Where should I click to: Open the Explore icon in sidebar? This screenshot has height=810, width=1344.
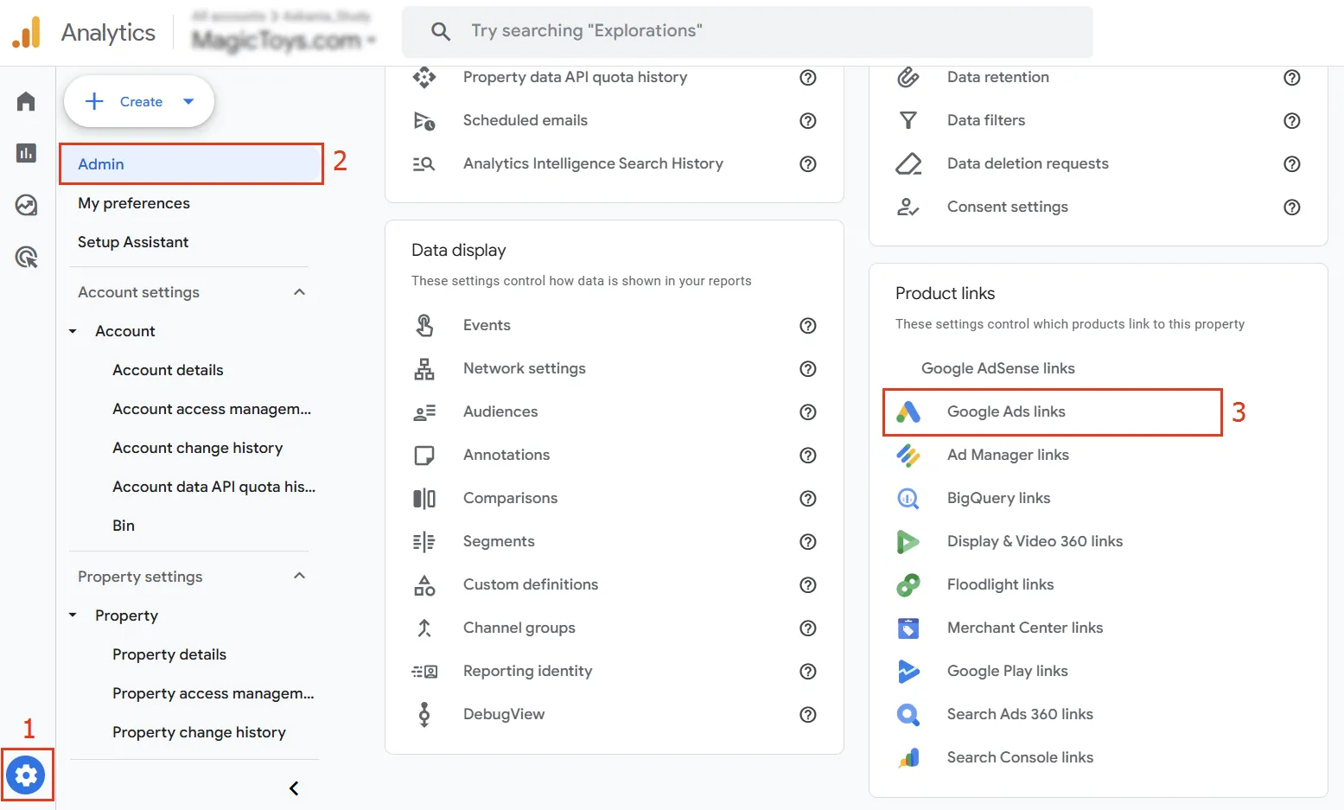coord(26,205)
